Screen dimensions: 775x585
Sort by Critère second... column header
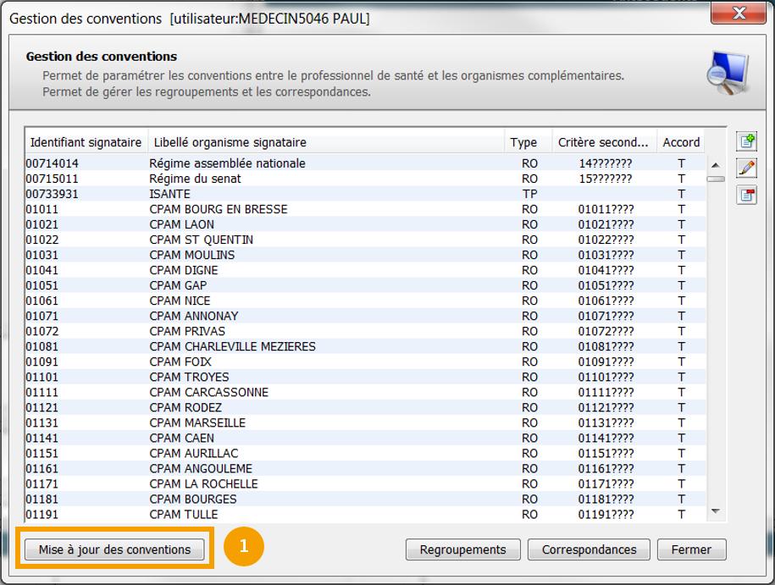pyautogui.click(x=605, y=142)
